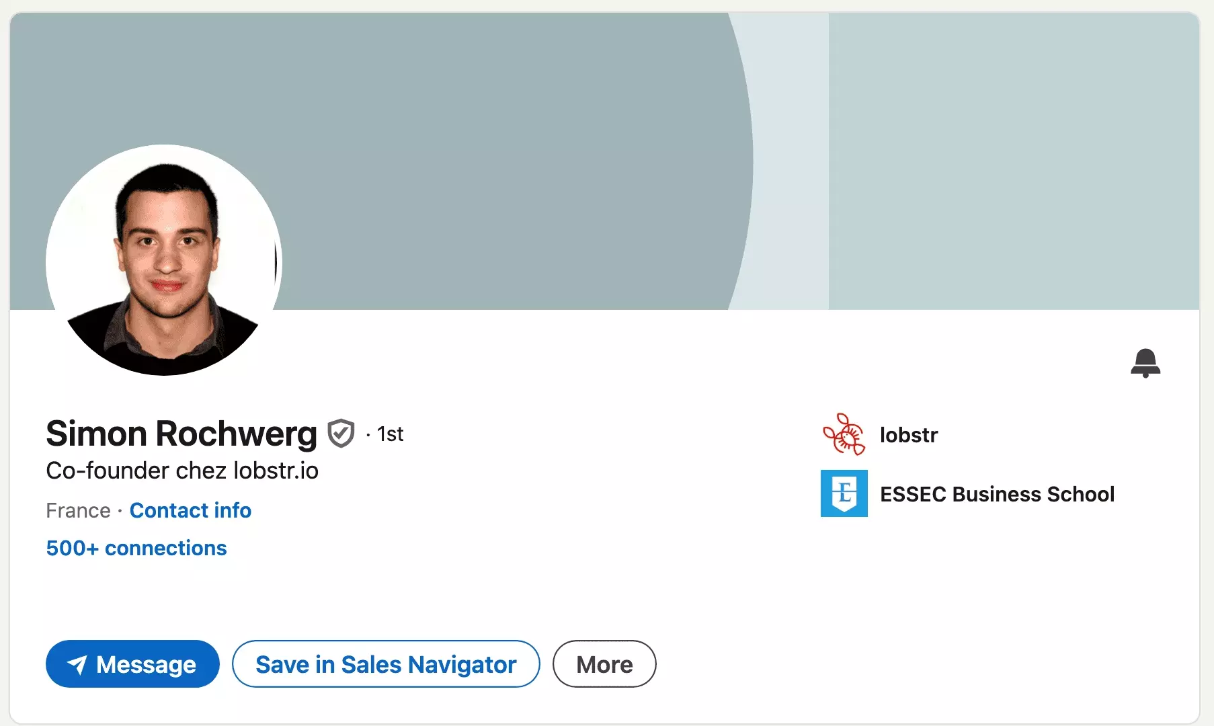This screenshot has height=726, width=1214.
Task: Click the Save in Sales Navigator label
Action: pos(386,664)
